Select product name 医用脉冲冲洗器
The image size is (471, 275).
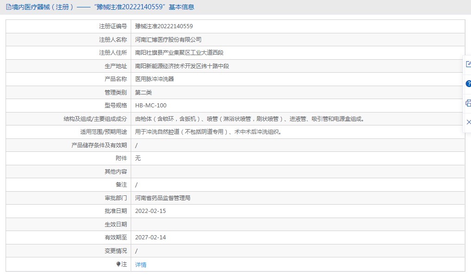(154, 79)
